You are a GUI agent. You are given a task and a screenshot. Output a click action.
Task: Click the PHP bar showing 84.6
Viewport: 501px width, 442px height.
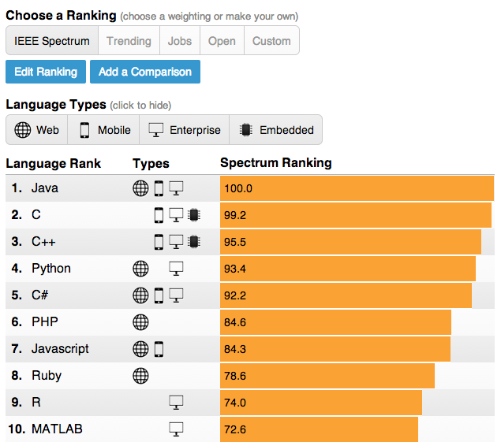[335, 322]
